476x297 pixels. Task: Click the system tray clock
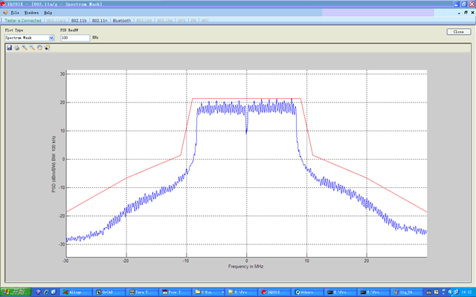coord(466,292)
